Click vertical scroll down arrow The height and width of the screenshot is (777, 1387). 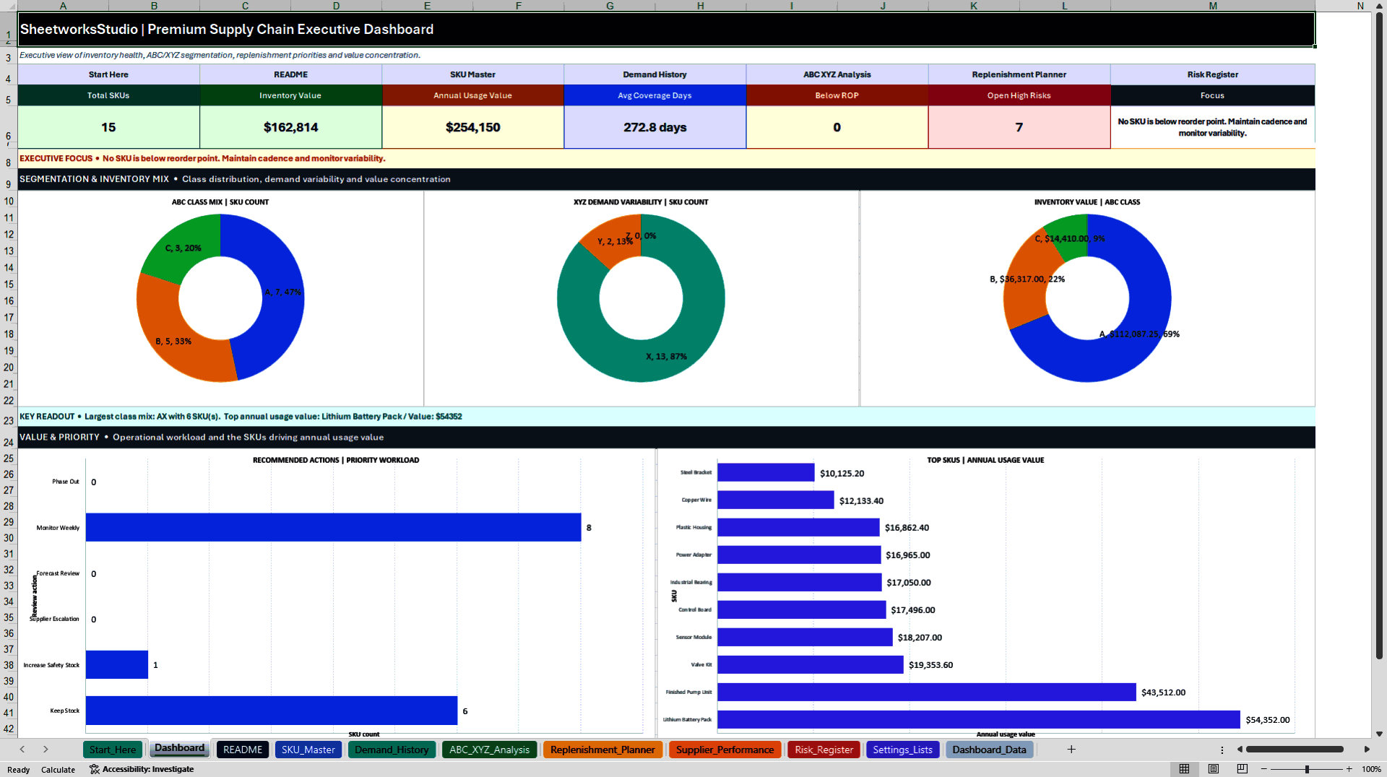[x=1379, y=734]
